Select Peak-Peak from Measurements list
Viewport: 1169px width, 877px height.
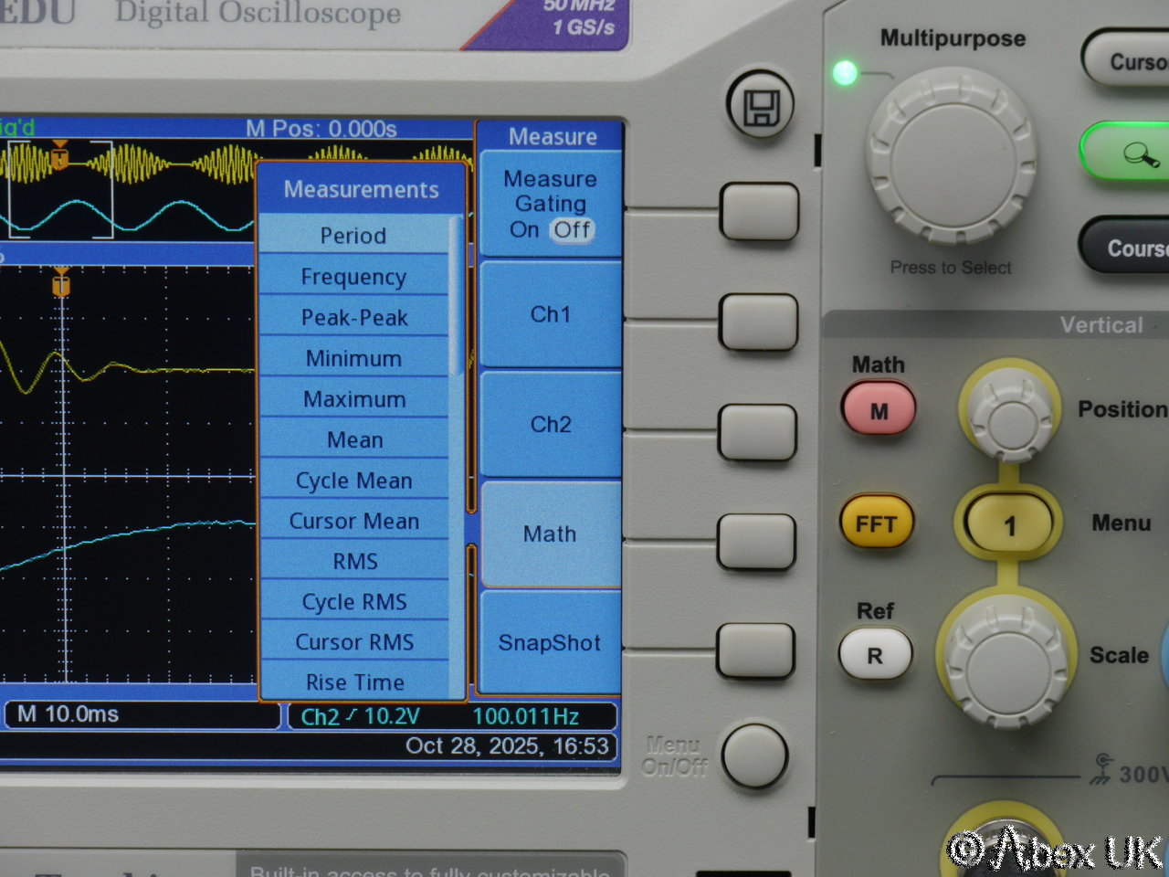[353, 318]
